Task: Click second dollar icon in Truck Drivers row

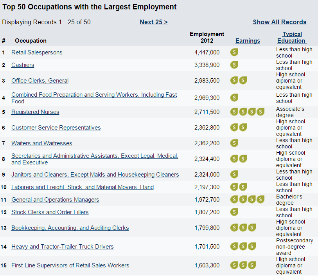Action: 243,246
